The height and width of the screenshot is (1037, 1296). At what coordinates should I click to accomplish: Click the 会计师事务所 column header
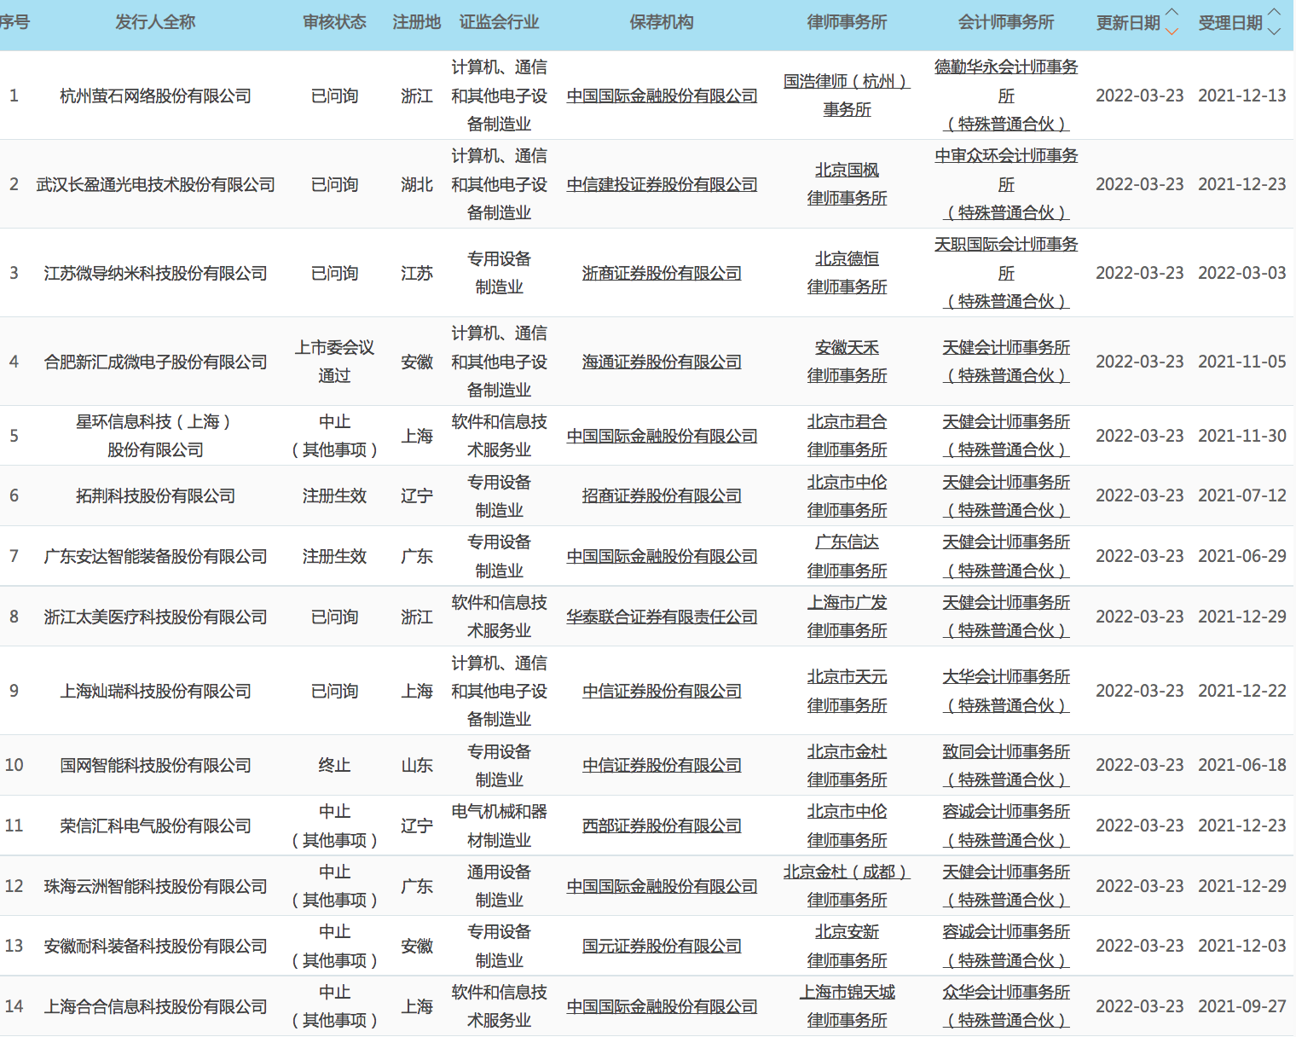click(x=1006, y=22)
